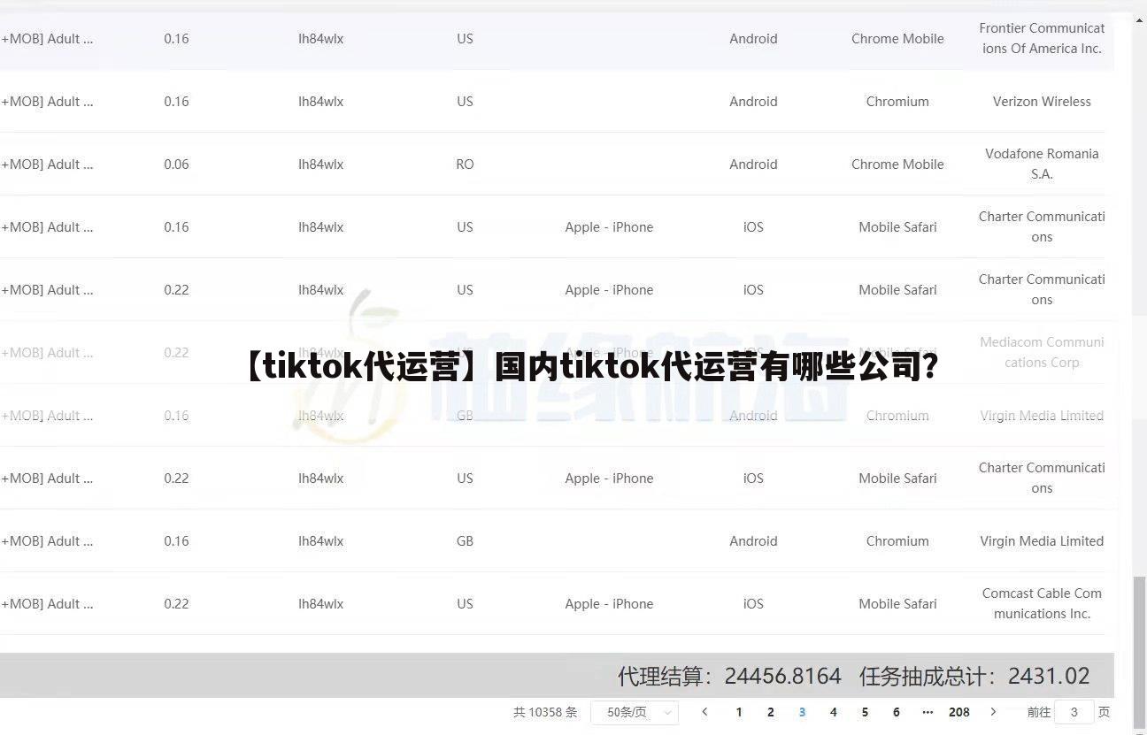Click Mobile Safari in the Comcast row

pos(897,603)
